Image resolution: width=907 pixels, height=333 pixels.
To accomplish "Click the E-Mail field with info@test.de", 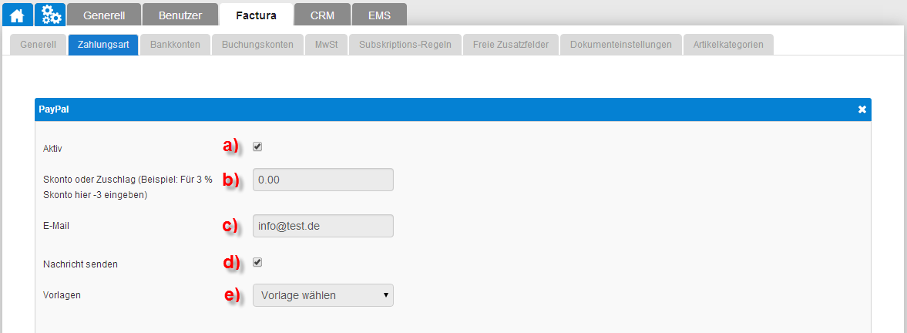I will point(324,226).
